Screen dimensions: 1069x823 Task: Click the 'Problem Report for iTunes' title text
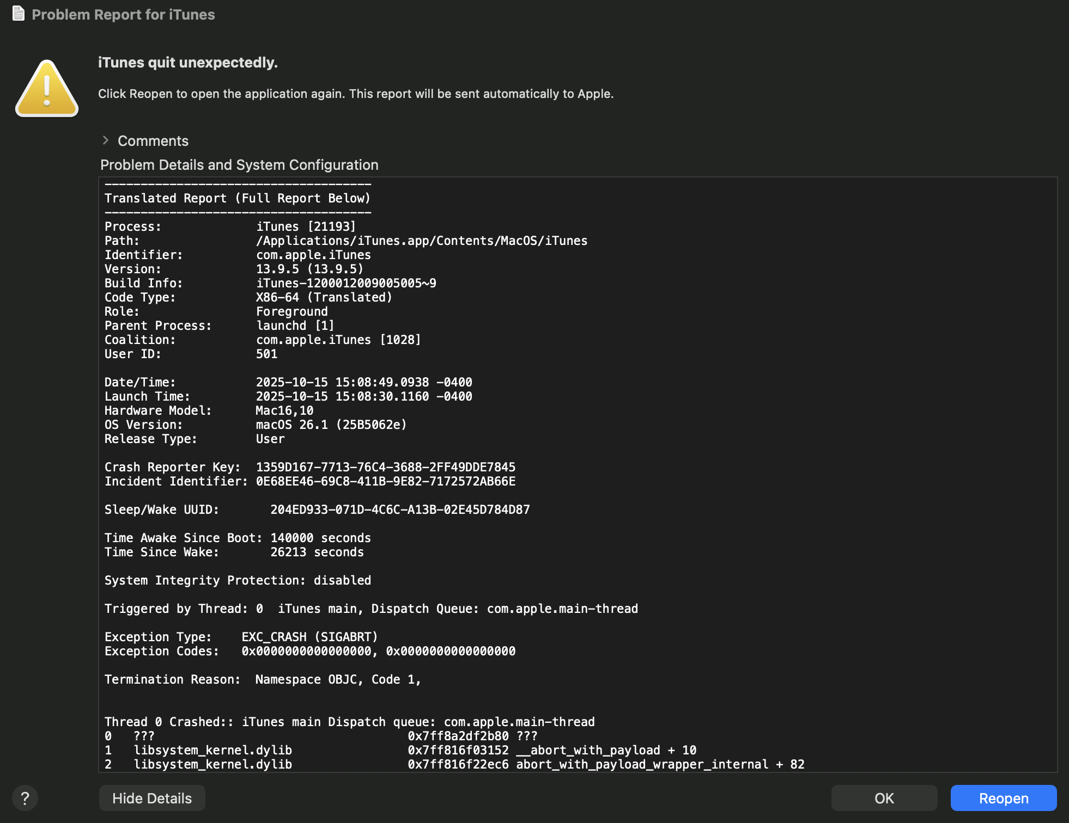(x=123, y=15)
